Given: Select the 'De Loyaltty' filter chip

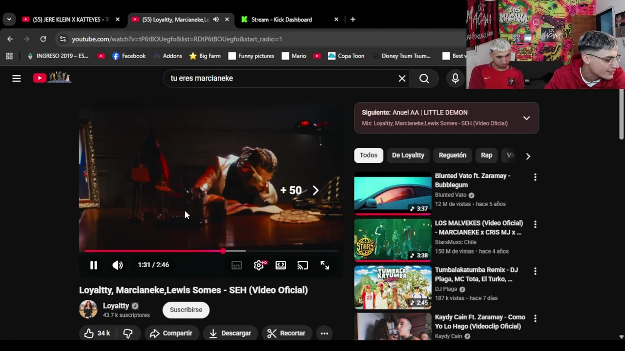Looking at the screenshot, I should tap(408, 155).
